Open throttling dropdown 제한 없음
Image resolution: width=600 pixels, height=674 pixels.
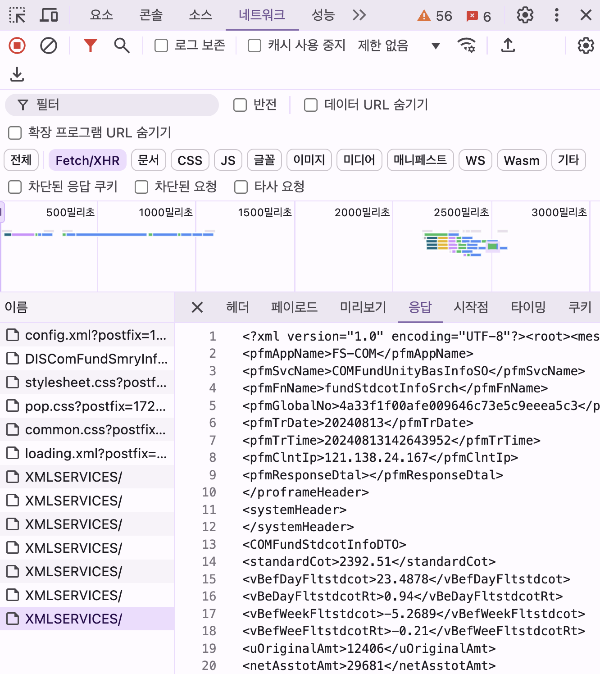pos(399,46)
